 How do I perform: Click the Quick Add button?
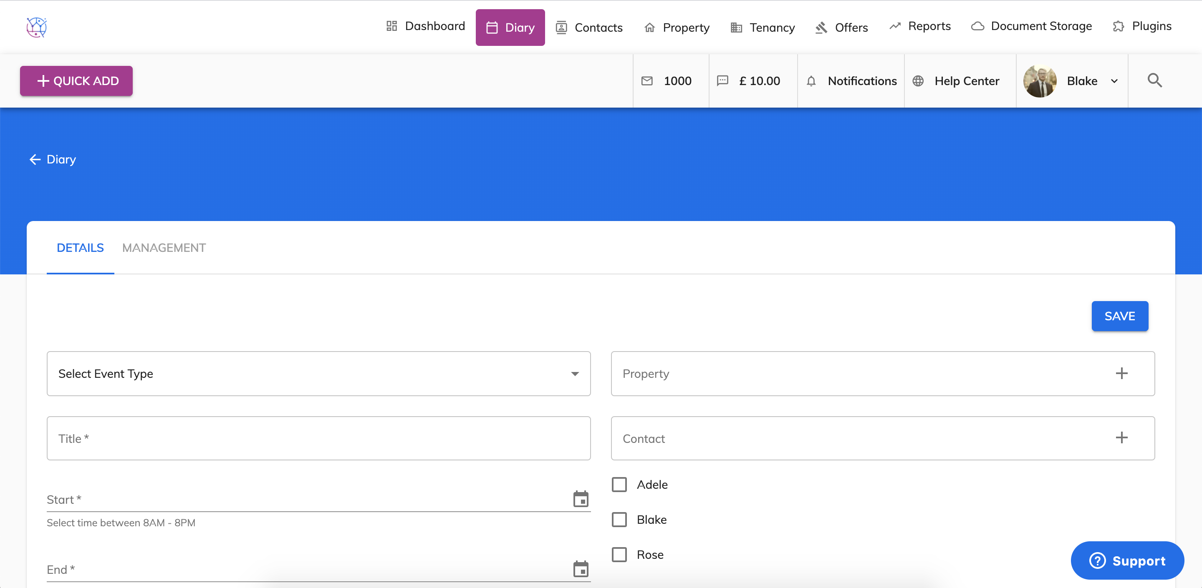coord(76,80)
